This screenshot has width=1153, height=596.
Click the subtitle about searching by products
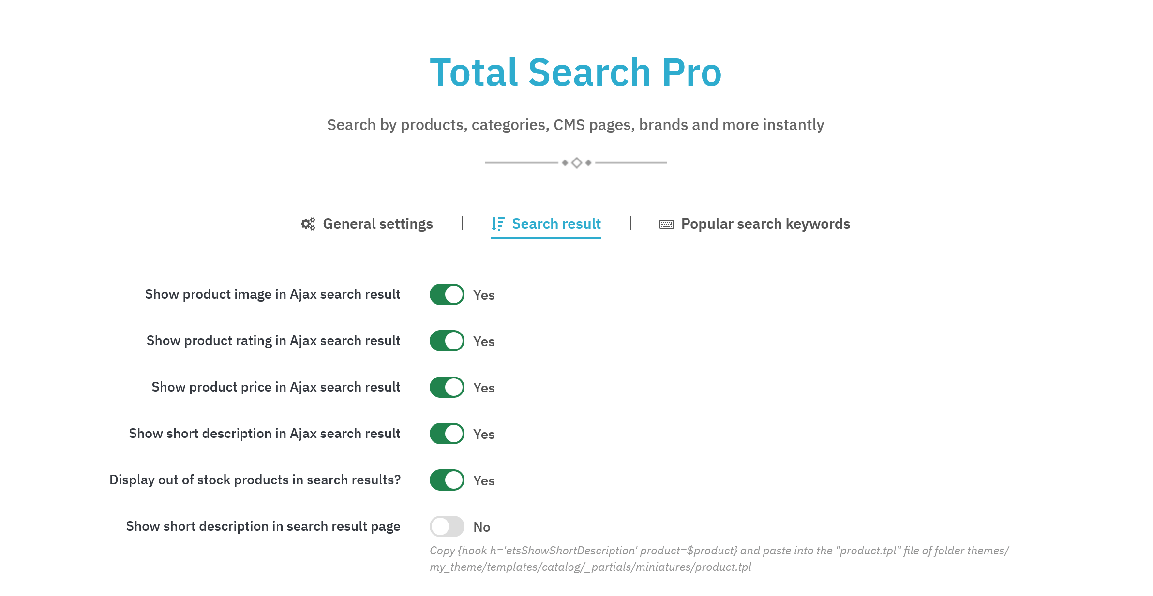click(x=576, y=125)
